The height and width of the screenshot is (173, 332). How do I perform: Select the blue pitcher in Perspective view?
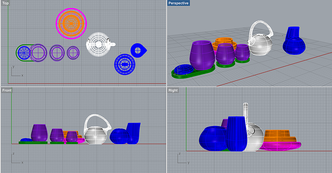tap(294, 41)
